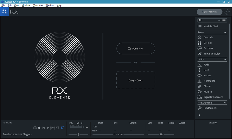This screenshot has width=232, height=139.
Task: Toggle the follow playhead button
Action: [63, 128]
